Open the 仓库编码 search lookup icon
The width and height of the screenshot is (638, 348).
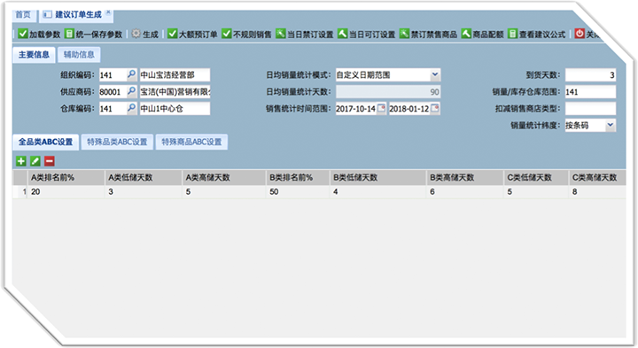132,109
